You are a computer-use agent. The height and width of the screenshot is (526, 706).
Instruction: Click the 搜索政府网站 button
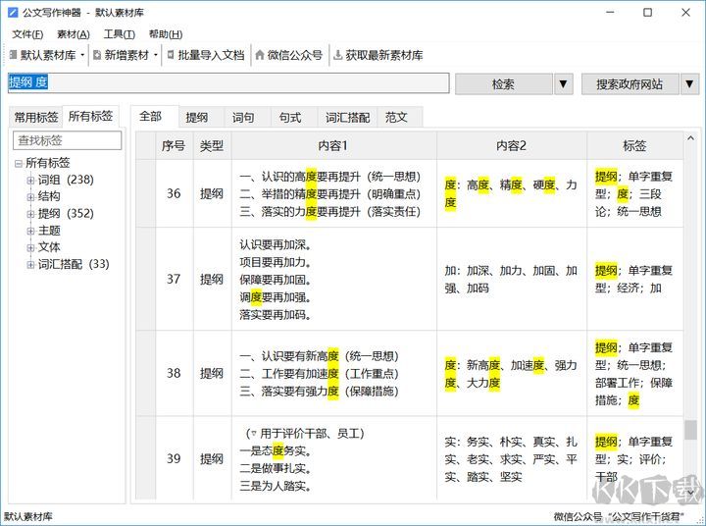pyautogui.click(x=630, y=83)
